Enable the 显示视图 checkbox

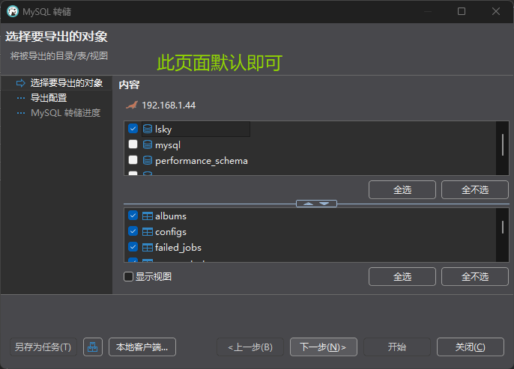pyautogui.click(x=129, y=277)
